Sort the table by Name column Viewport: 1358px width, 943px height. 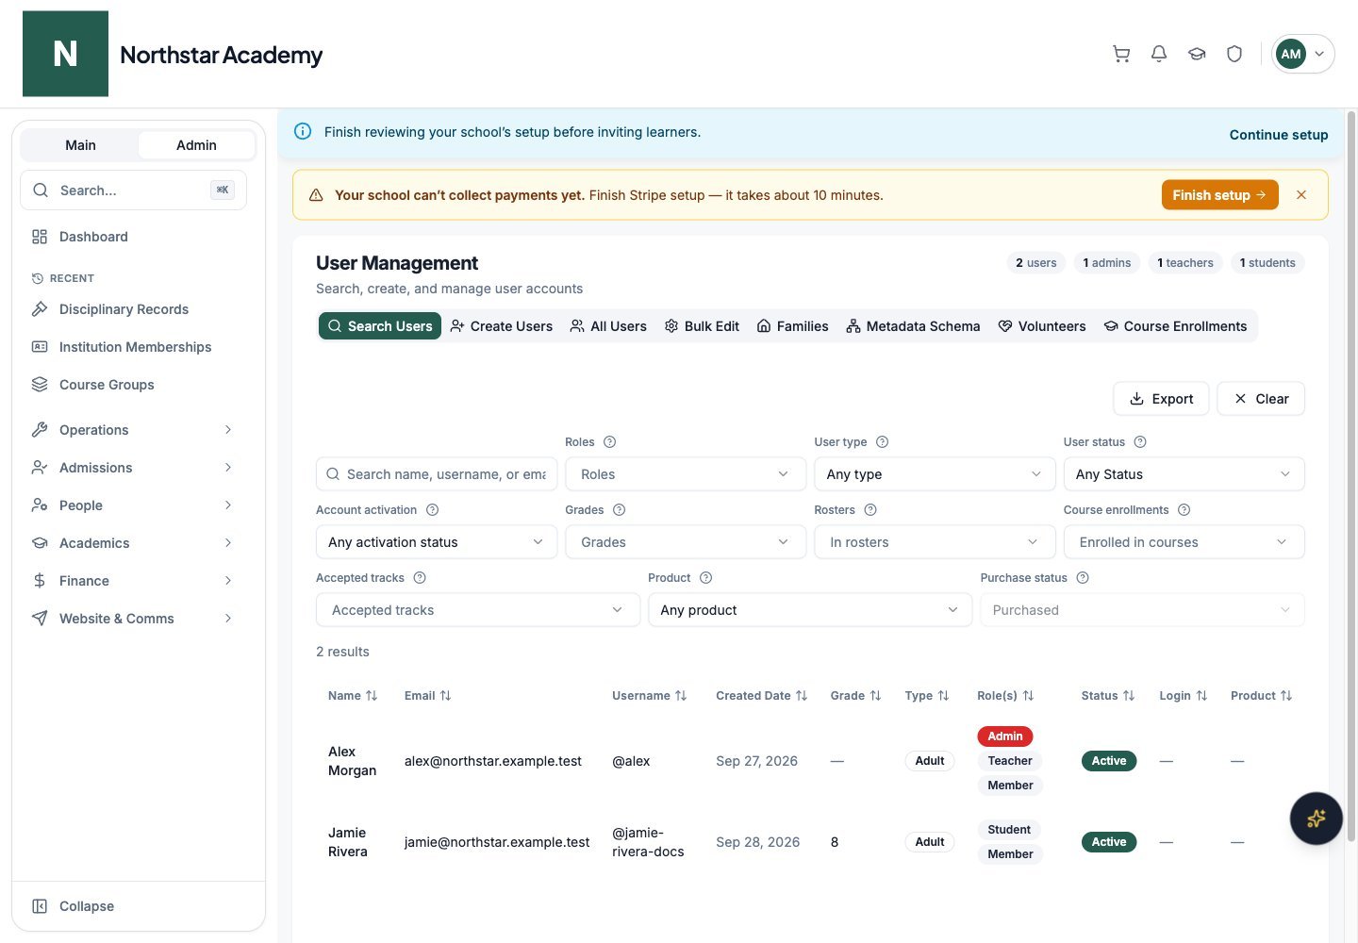coord(353,696)
